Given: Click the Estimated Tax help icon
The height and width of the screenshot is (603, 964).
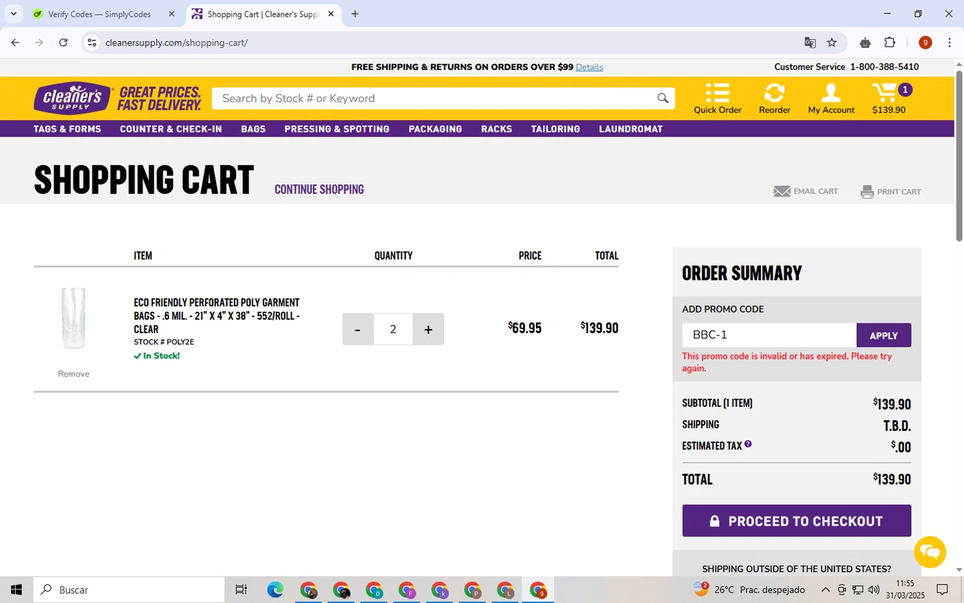Looking at the screenshot, I should [748, 444].
